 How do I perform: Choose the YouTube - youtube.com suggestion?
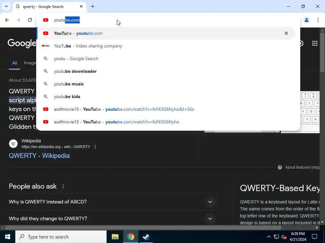coord(166,33)
